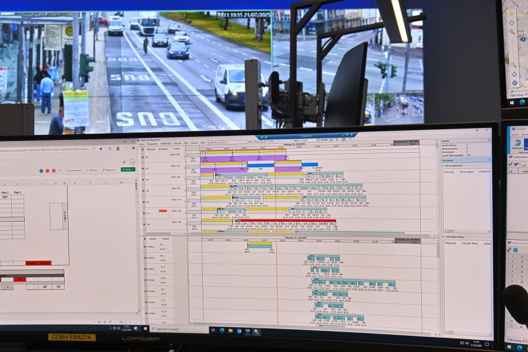Open the Disposition menu
This screenshot has width=528, height=352.
pos(153,144)
